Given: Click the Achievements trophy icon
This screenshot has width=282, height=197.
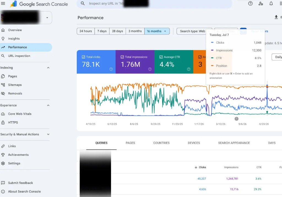Looking at the screenshot, I should 3,155.
